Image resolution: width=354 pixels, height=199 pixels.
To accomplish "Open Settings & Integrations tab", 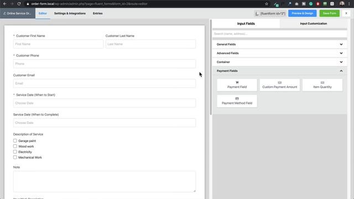I will (70, 13).
